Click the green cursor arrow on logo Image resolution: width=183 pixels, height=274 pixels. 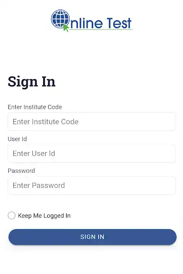point(66,28)
